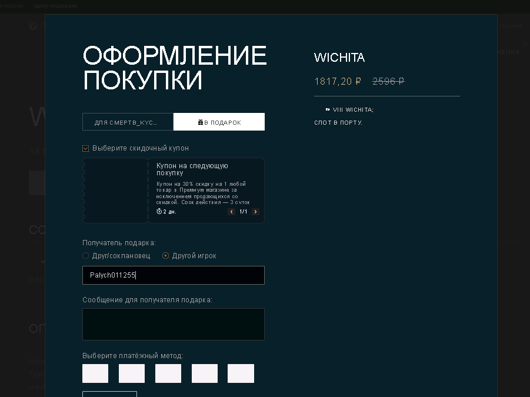Choose the first payment method tile
The height and width of the screenshot is (397, 530).
coord(95,373)
